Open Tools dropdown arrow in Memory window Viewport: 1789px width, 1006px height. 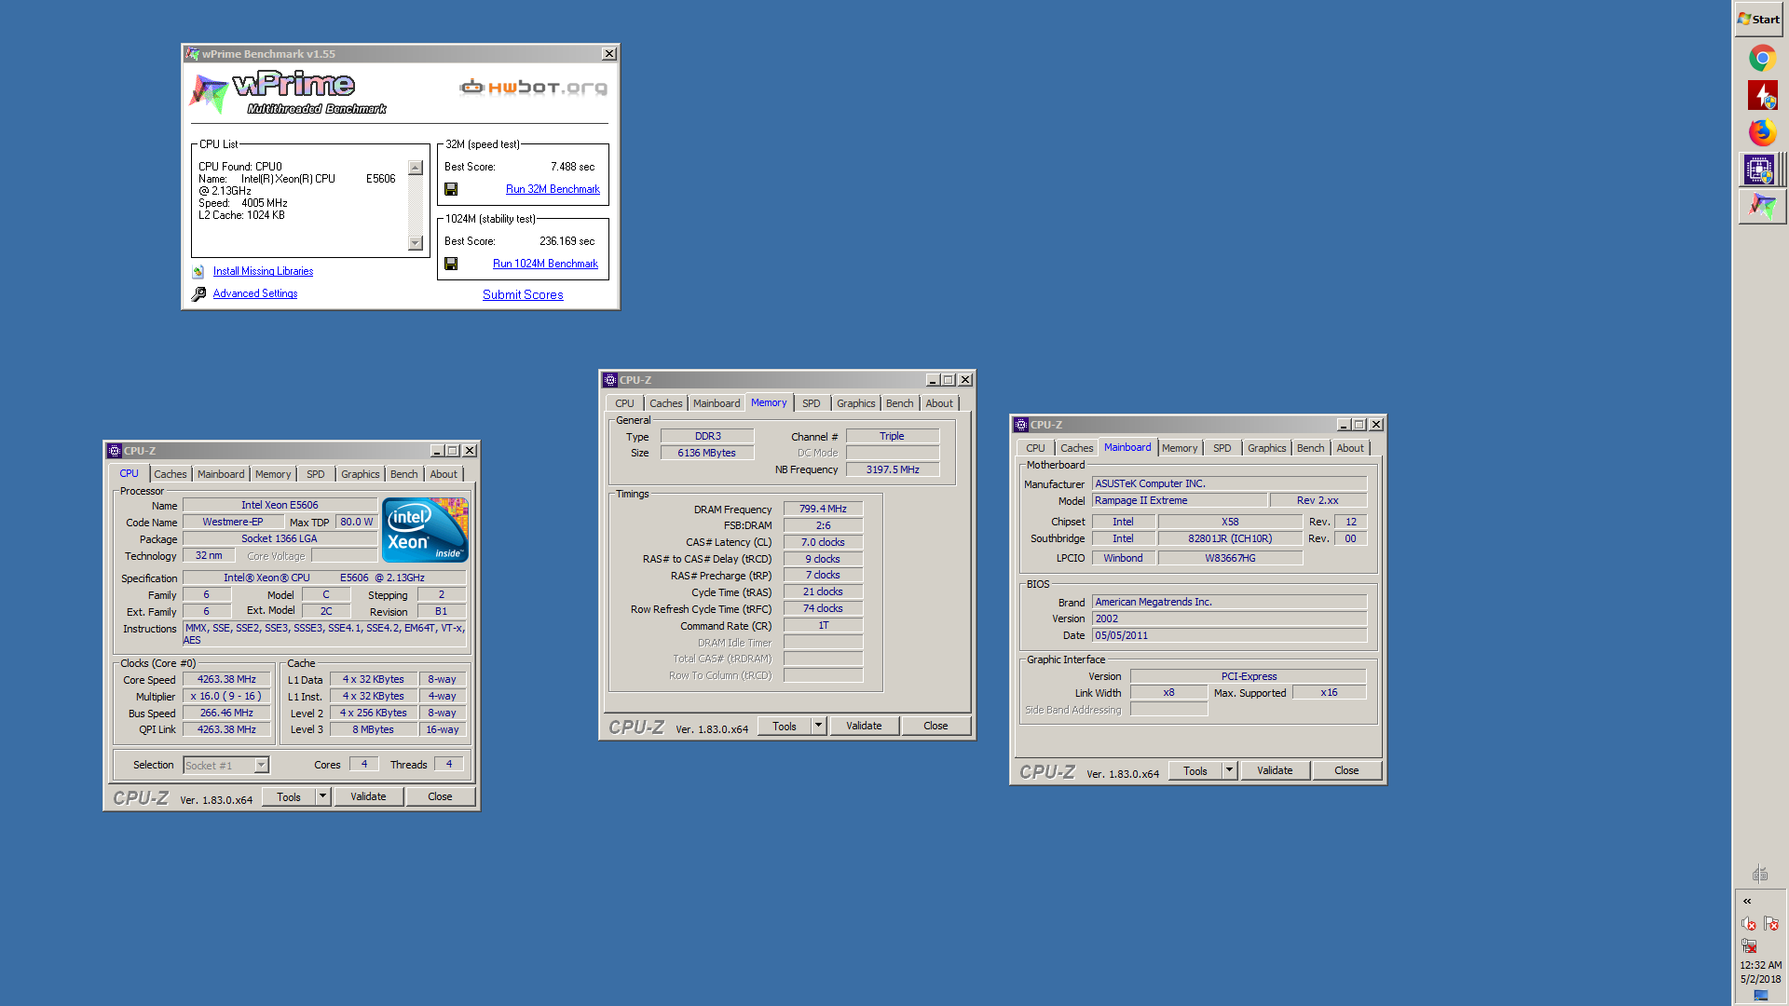(818, 726)
